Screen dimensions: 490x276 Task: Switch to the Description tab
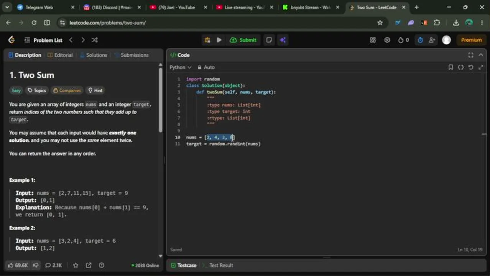tap(25, 55)
